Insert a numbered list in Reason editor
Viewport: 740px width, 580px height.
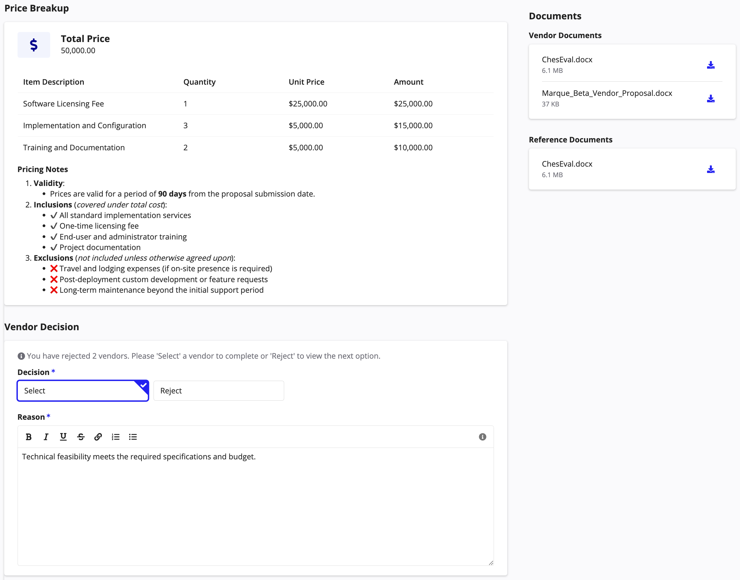click(115, 437)
